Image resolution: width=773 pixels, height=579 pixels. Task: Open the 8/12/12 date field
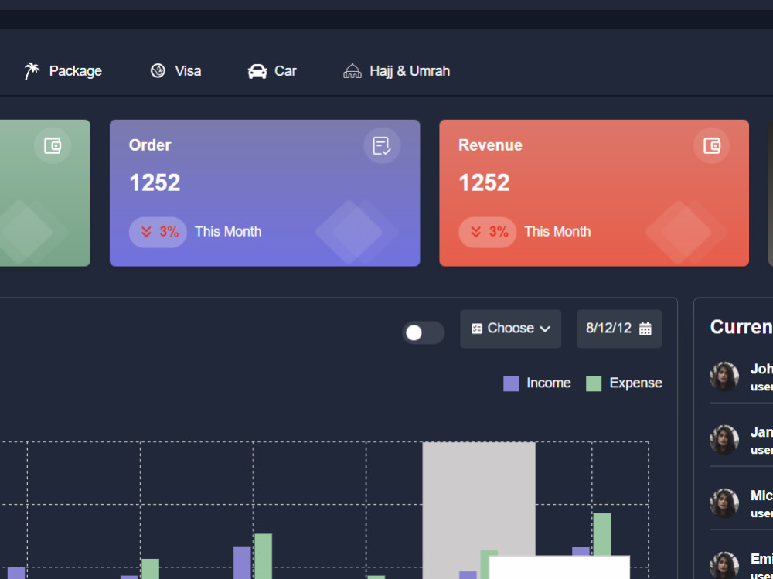619,329
